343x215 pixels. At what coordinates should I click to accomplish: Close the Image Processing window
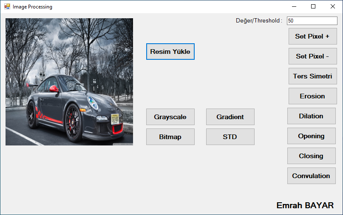(x=332, y=6)
